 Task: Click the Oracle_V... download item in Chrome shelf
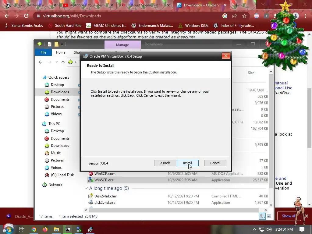(19, 216)
